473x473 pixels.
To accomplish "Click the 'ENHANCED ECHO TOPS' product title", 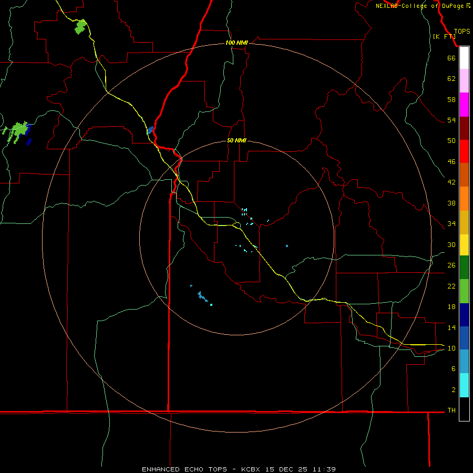I will [184, 469].
